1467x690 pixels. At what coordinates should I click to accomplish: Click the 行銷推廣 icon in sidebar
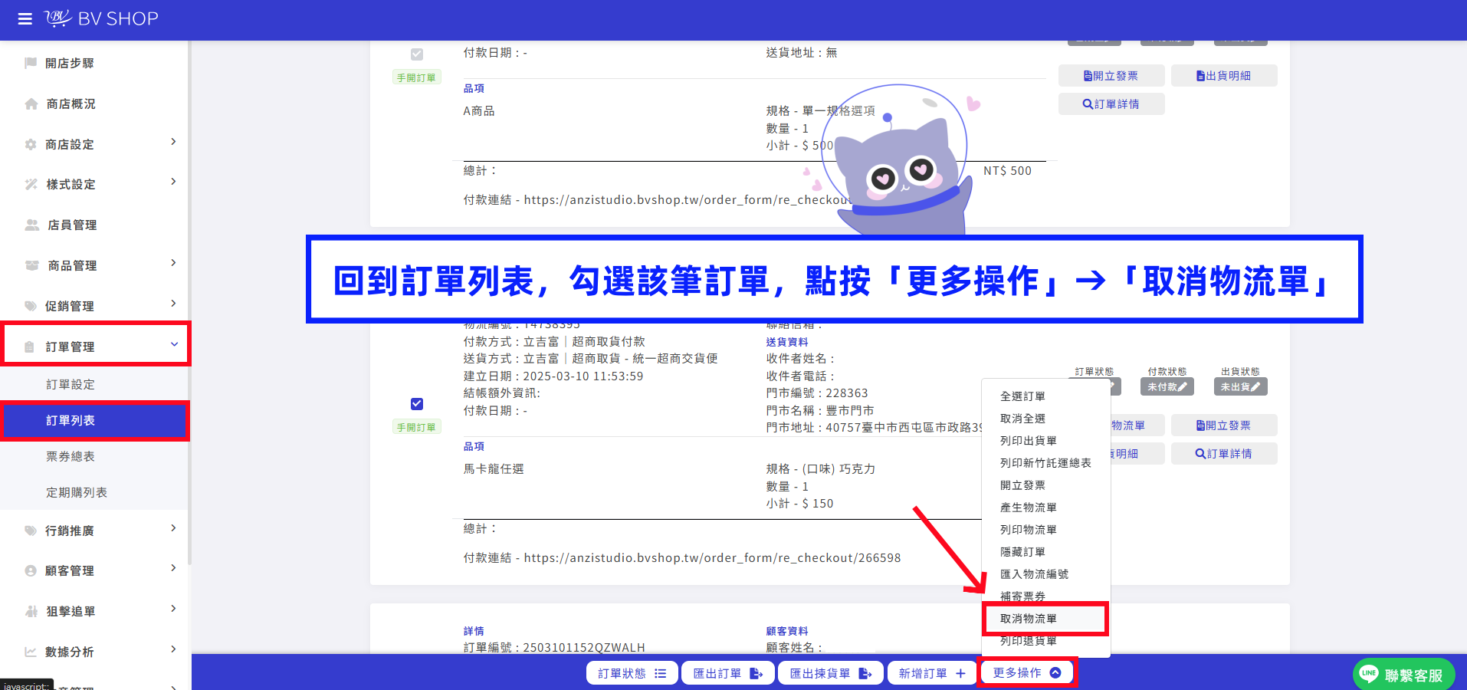31,531
